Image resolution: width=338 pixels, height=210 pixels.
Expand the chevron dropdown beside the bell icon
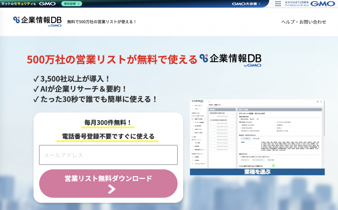pos(321,102)
